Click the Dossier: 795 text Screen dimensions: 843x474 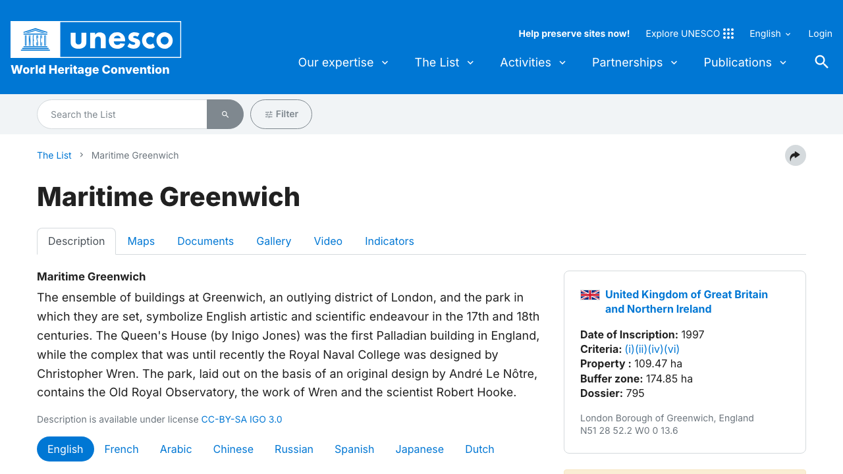click(612, 393)
